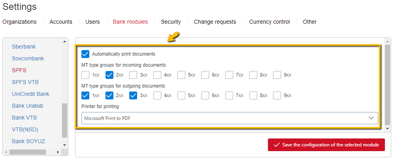Click the bank list scroll-down arrow
394x159 pixels.
click(64, 145)
